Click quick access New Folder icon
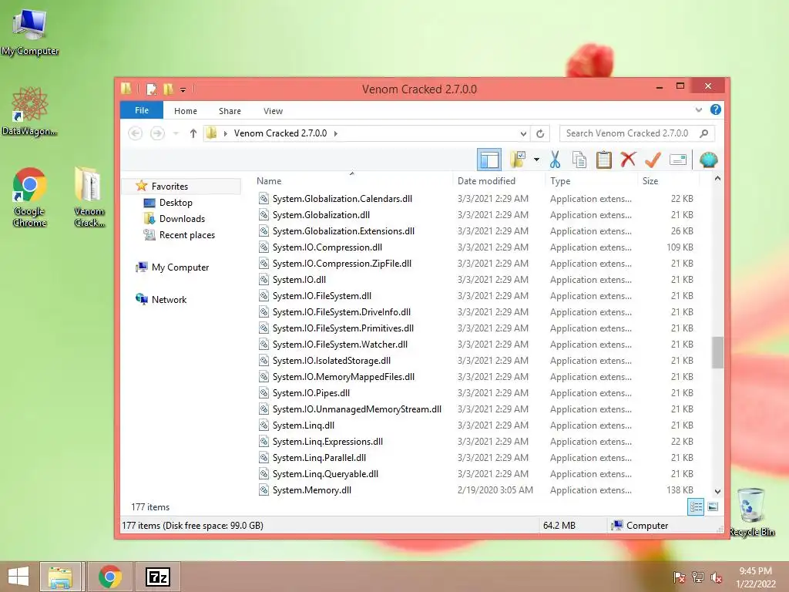Image resolution: width=789 pixels, height=592 pixels. (x=168, y=89)
